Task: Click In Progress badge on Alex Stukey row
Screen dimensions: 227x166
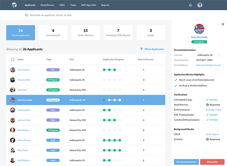Action: [53, 130]
